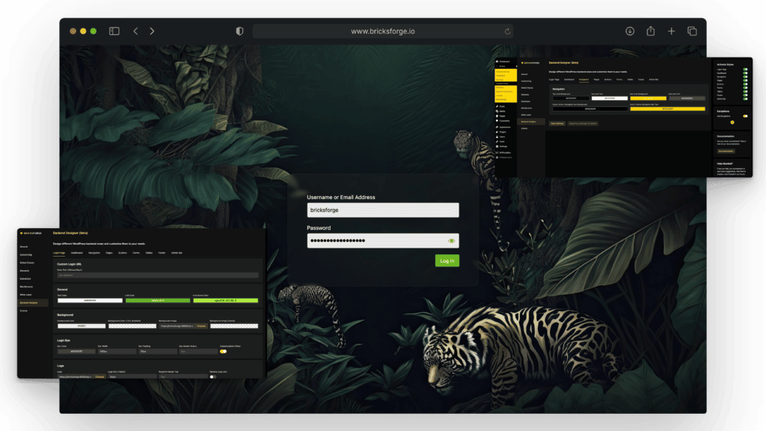This screenshot has height=431, width=766.
Task: Open the downloads icon in Safari toolbar
Action: (x=629, y=31)
